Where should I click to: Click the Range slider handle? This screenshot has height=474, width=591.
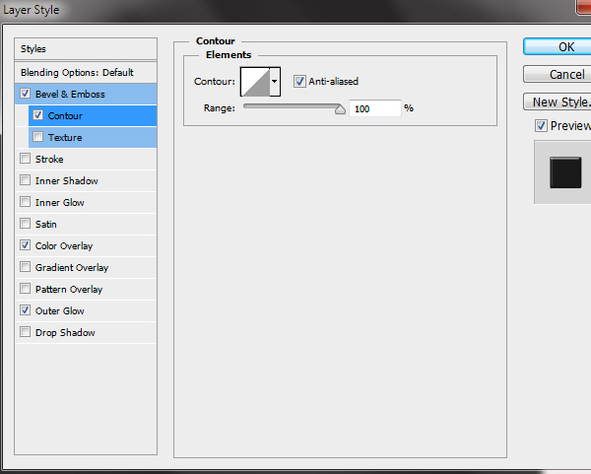point(340,109)
